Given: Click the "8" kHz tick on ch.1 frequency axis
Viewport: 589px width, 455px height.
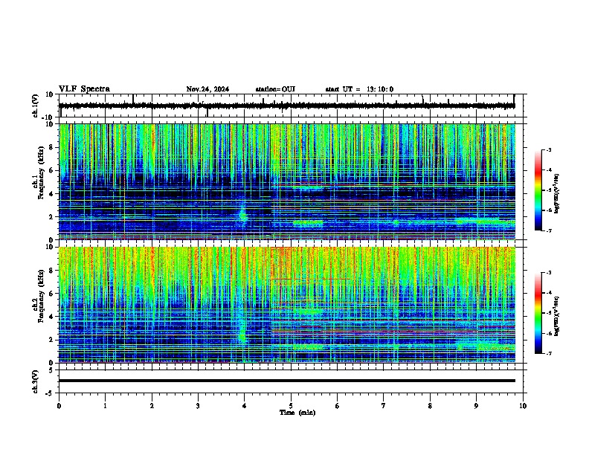Looking at the screenshot, I should coord(51,147).
